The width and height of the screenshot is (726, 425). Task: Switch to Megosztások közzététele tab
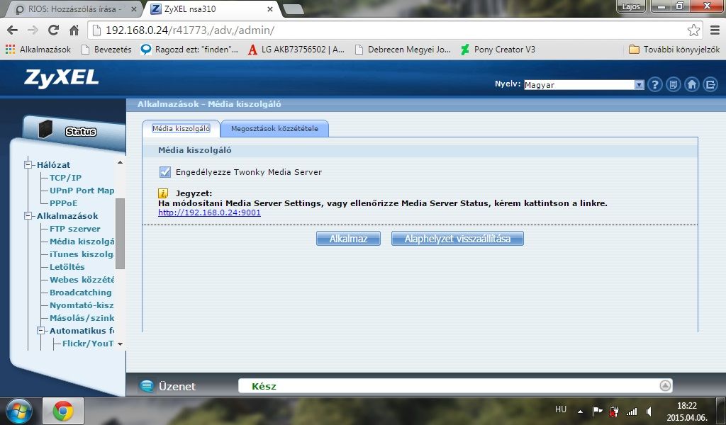click(x=274, y=129)
